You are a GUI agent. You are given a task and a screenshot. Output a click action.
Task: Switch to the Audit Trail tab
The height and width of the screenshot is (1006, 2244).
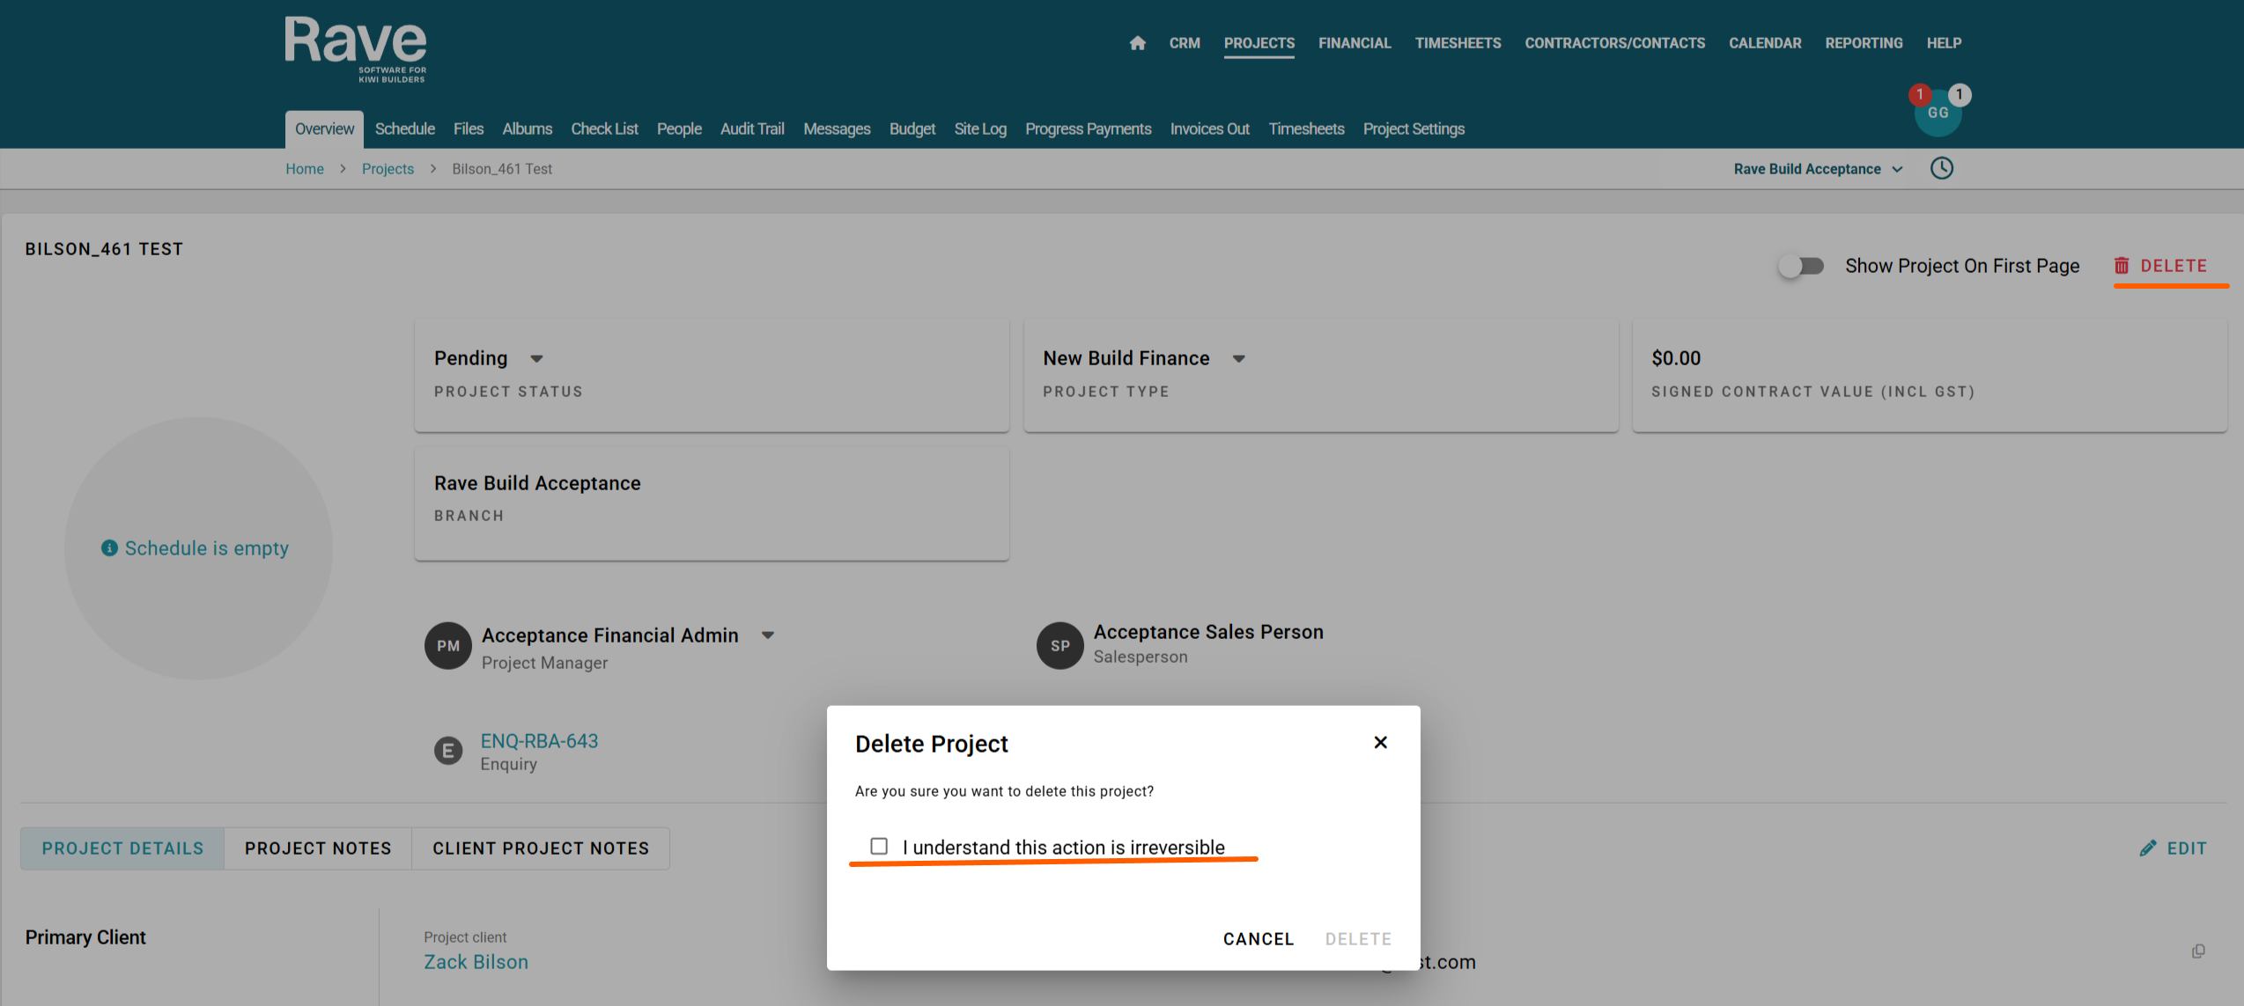(x=752, y=129)
